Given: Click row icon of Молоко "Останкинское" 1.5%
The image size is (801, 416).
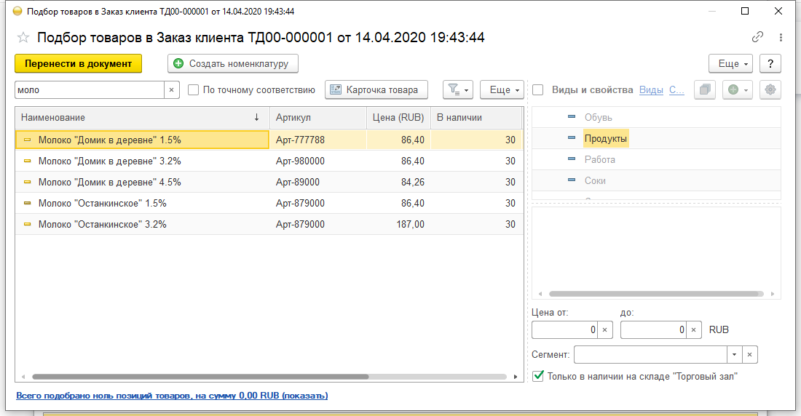Looking at the screenshot, I should [28, 203].
